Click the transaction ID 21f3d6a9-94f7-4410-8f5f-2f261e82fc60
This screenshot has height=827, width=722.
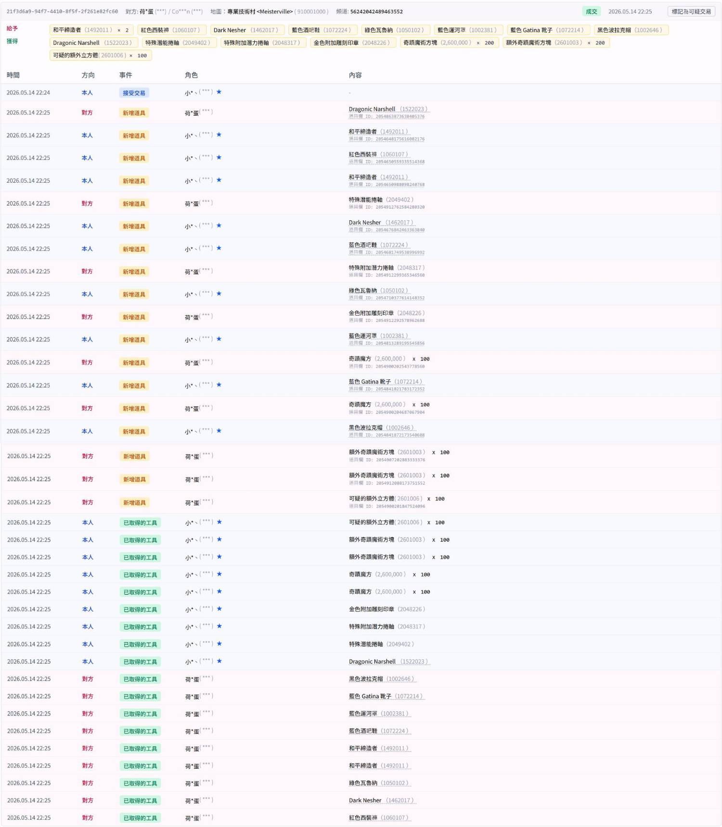coord(62,12)
